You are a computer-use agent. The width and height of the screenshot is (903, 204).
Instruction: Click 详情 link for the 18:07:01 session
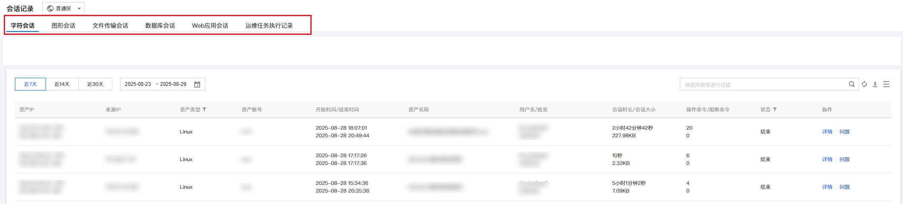[827, 132]
